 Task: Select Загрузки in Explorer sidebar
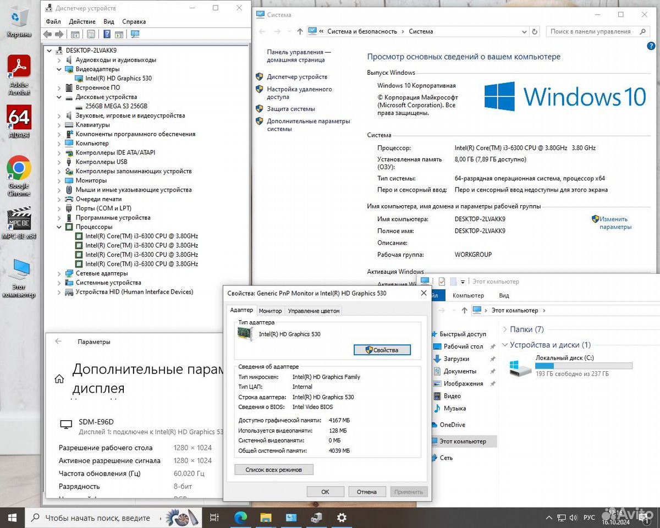[457, 359]
